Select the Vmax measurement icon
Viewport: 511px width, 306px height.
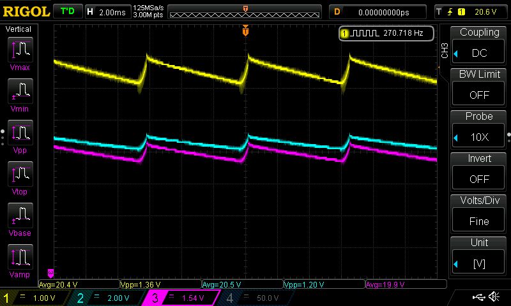pos(20,50)
